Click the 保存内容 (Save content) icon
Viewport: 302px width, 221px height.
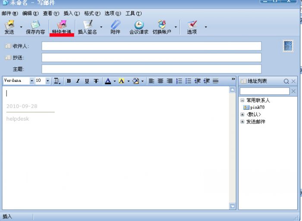35,26
